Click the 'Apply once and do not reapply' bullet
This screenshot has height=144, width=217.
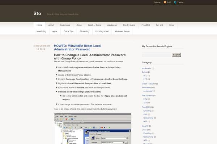click(94, 98)
